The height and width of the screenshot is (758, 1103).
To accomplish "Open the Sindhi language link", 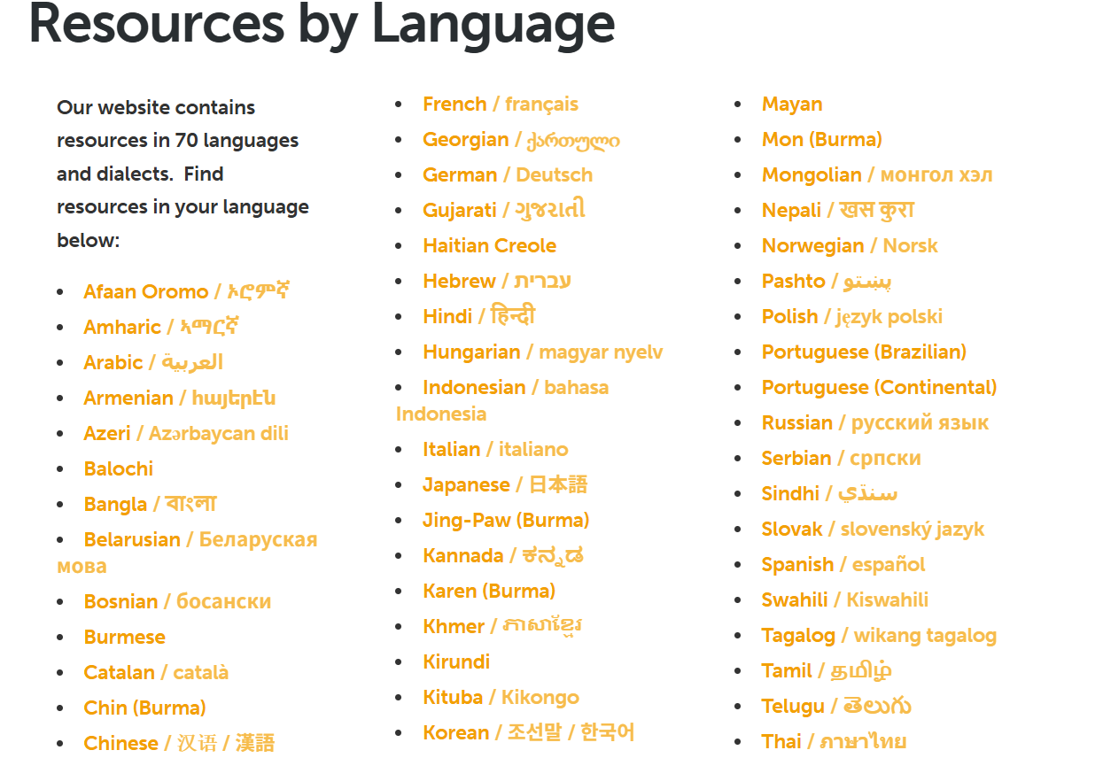I will tap(829, 493).
